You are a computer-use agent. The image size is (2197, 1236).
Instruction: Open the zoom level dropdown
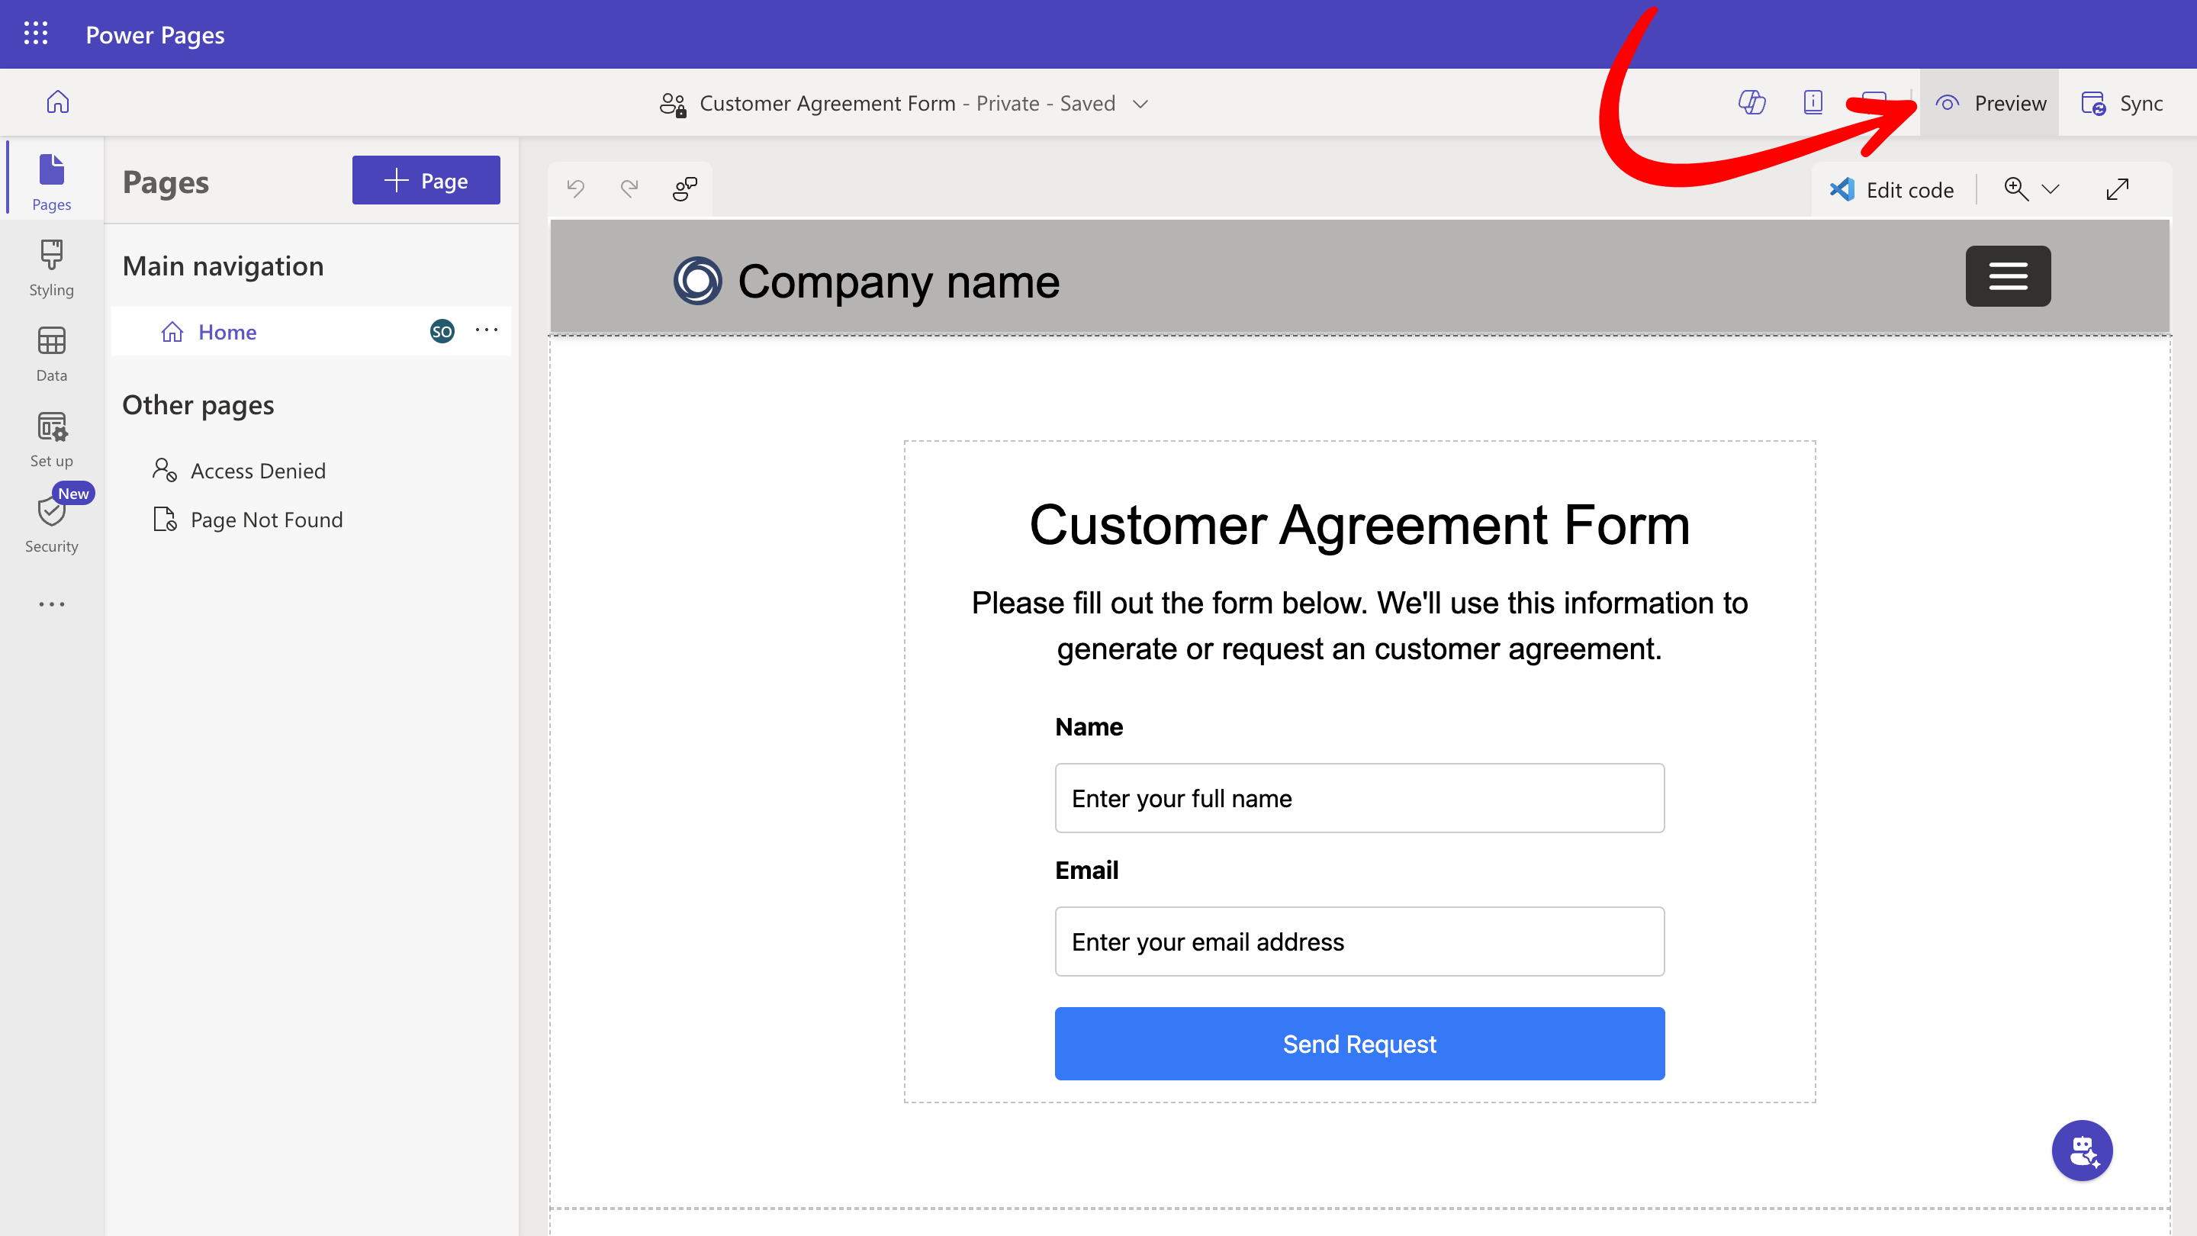2051,188
